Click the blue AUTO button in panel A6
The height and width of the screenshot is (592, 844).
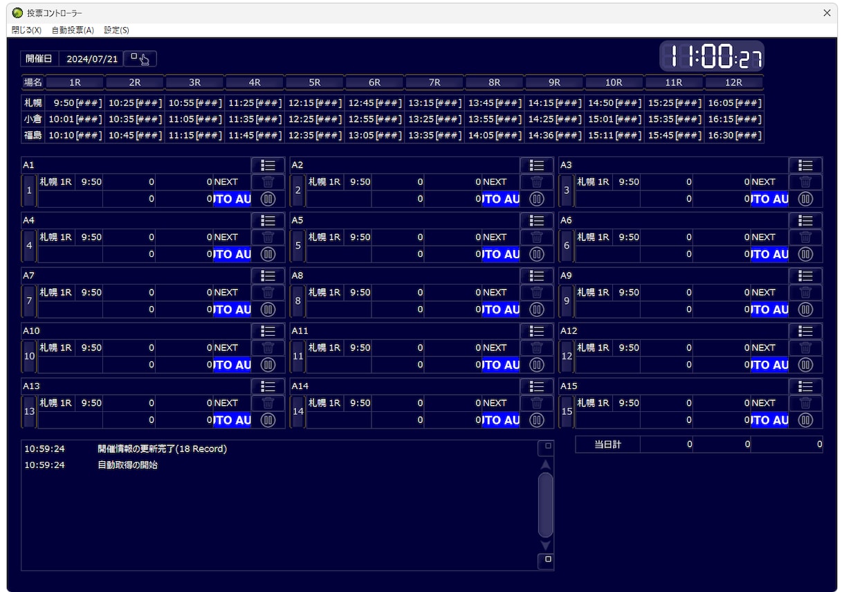click(x=770, y=254)
